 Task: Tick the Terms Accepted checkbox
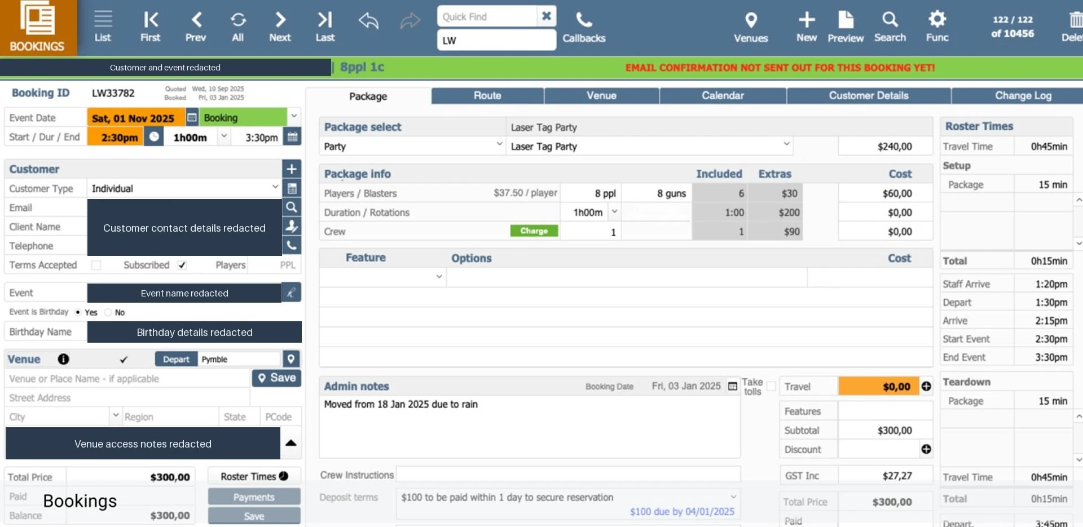[x=96, y=265]
